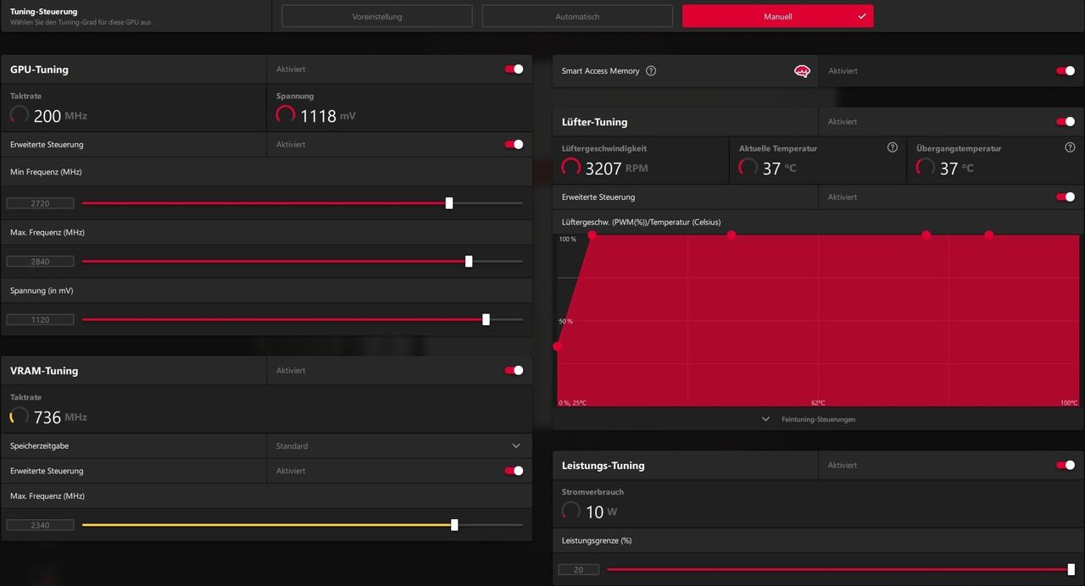
Task: Click the 62°C label on fan graph
Action: [x=818, y=403]
